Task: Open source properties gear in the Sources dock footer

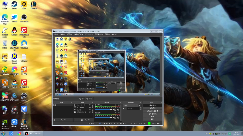Action: pyautogui.click(x=82, y=120)
